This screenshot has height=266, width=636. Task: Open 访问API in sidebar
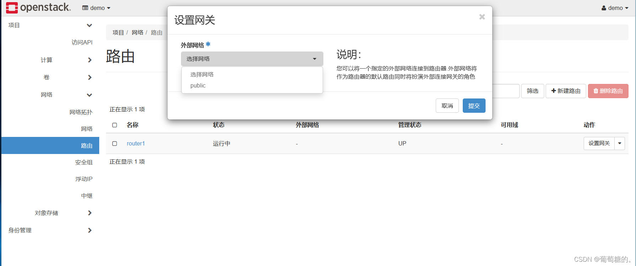82,42
